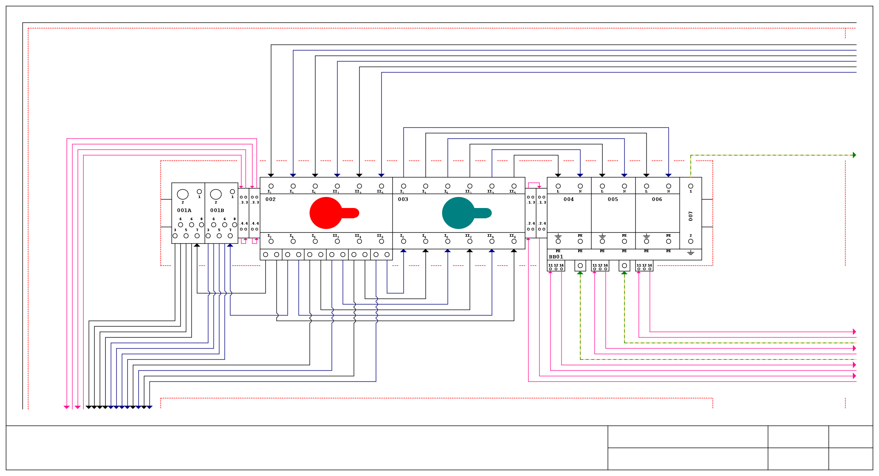Click the ground symbol terminal on module 004

(x=558, y=241)
